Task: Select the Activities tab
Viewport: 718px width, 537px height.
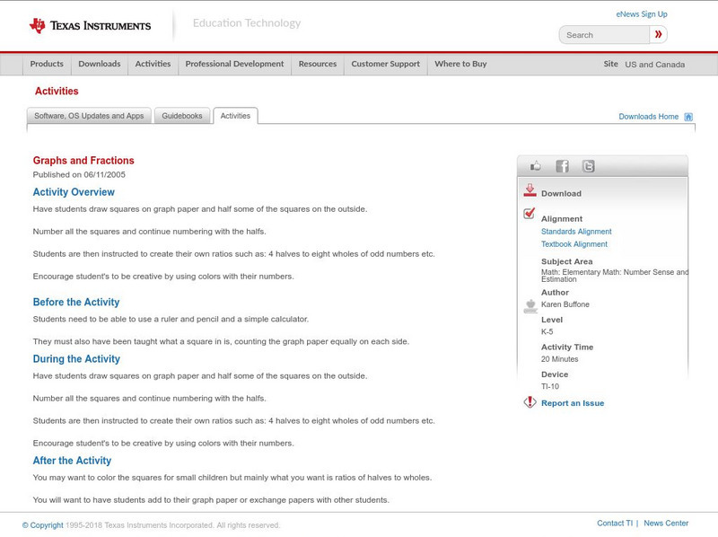Action: coord(235,116)
